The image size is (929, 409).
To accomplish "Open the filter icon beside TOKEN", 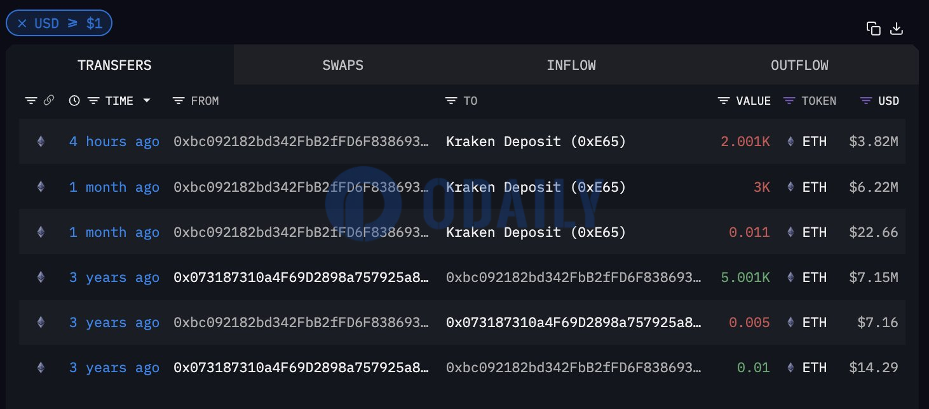I will coord(789,101).
